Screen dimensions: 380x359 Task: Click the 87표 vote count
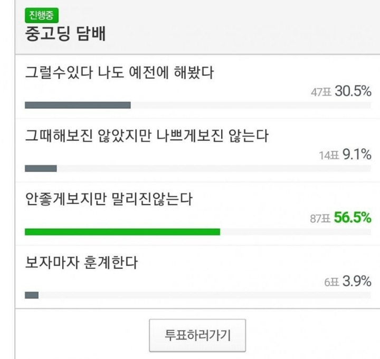click(320, 219)
